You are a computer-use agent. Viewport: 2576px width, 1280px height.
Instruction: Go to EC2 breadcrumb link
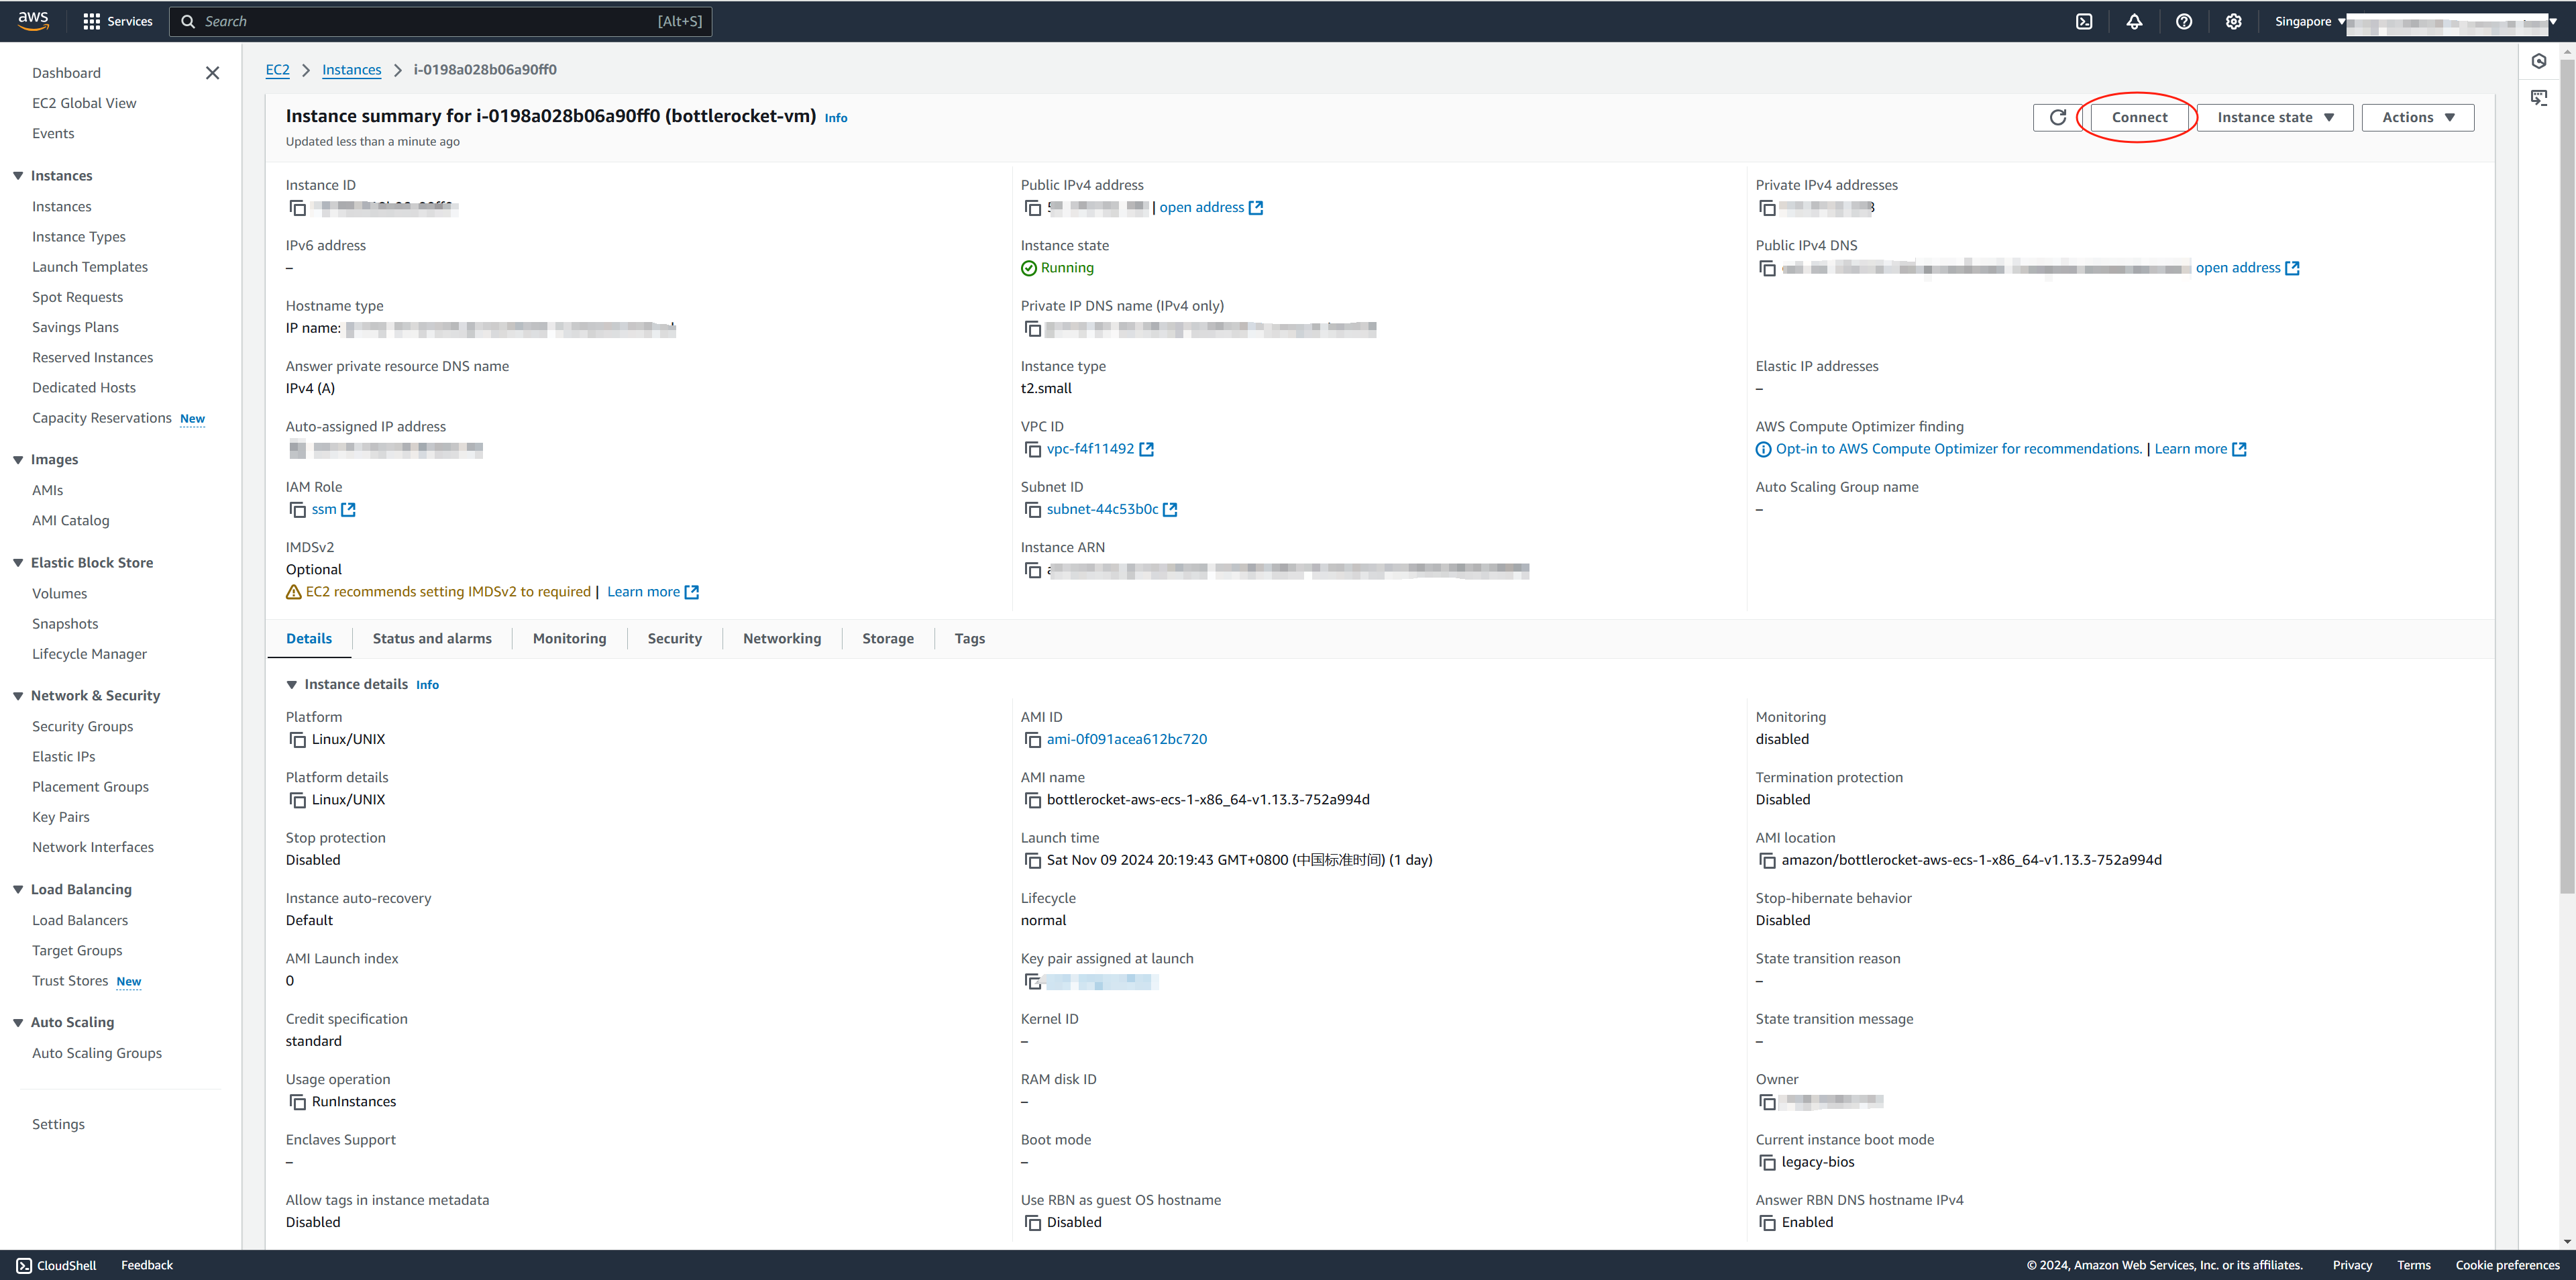[277, 70]
